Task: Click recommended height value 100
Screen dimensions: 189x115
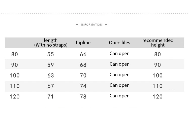Action: coord(158,75)
